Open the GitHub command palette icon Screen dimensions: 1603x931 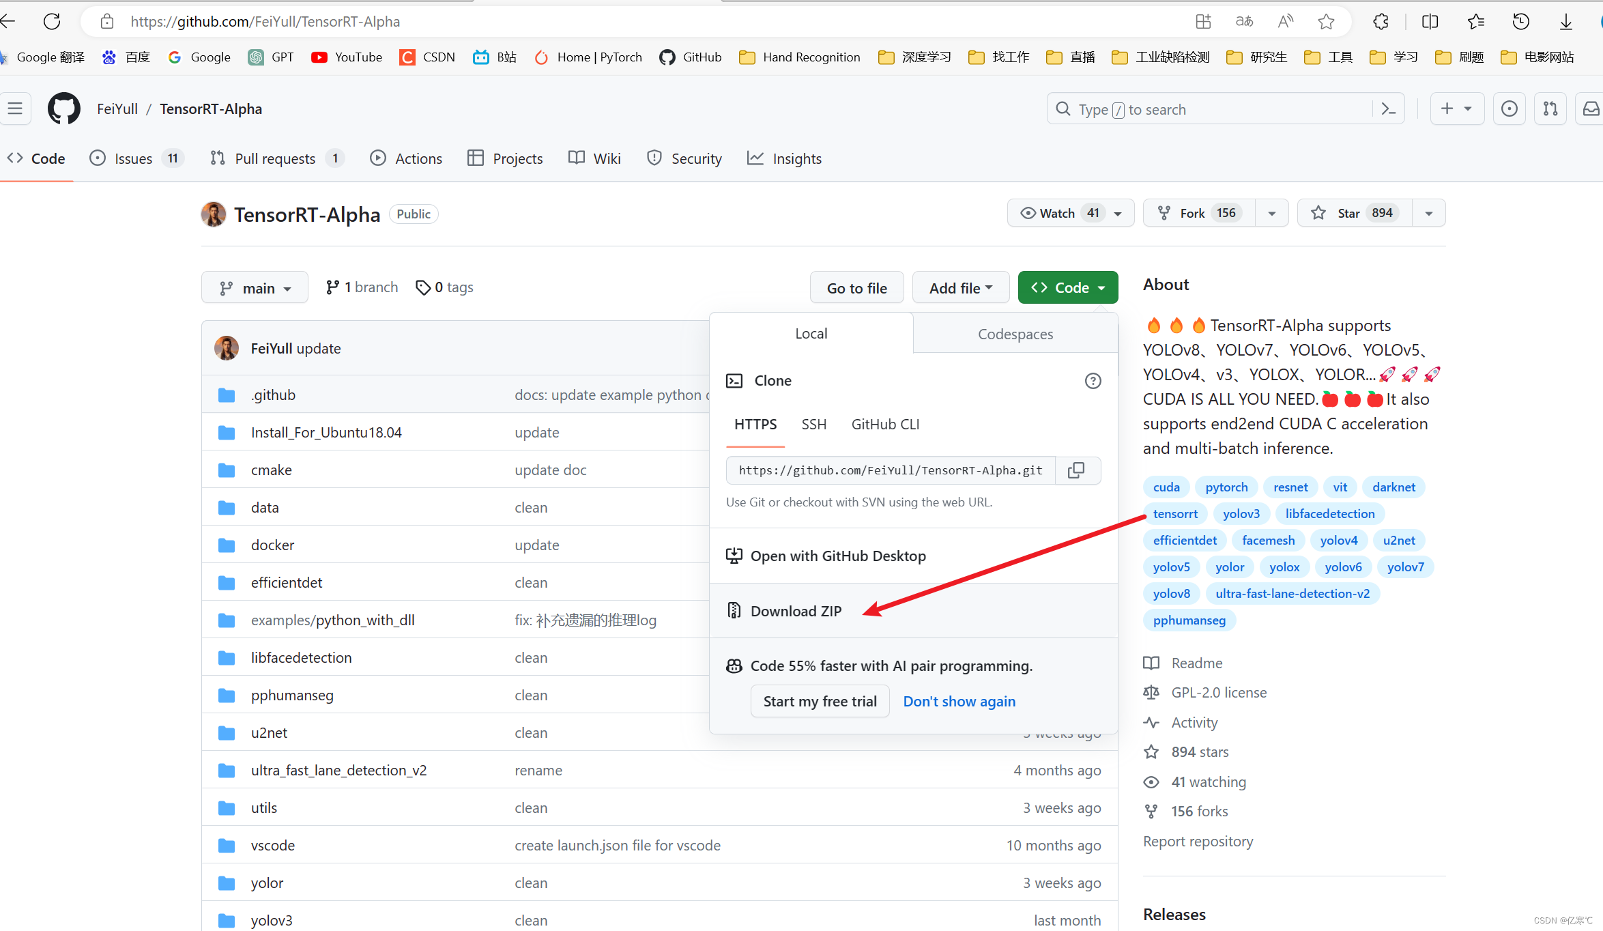1388,109
